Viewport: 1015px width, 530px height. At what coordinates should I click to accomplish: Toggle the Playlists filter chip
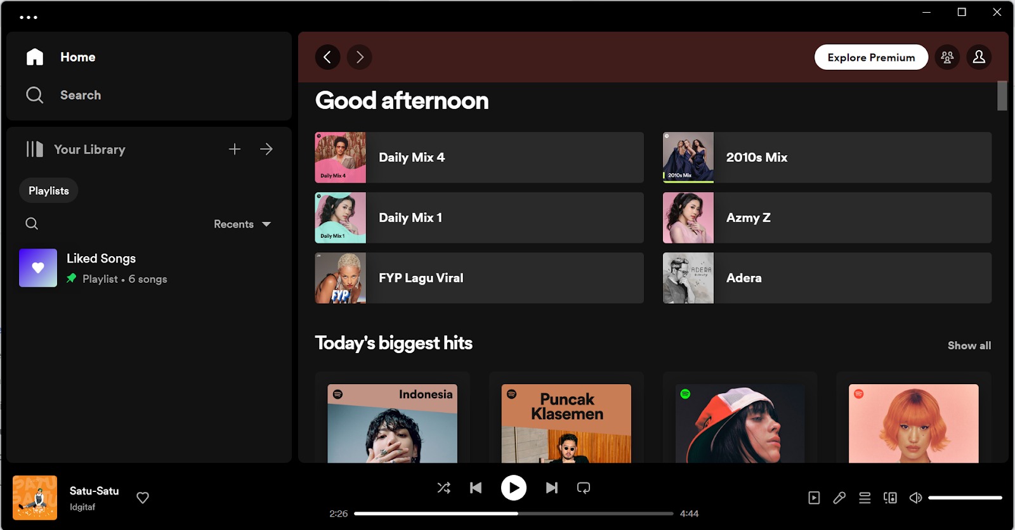pyautogui.click(x=49, y=191)
